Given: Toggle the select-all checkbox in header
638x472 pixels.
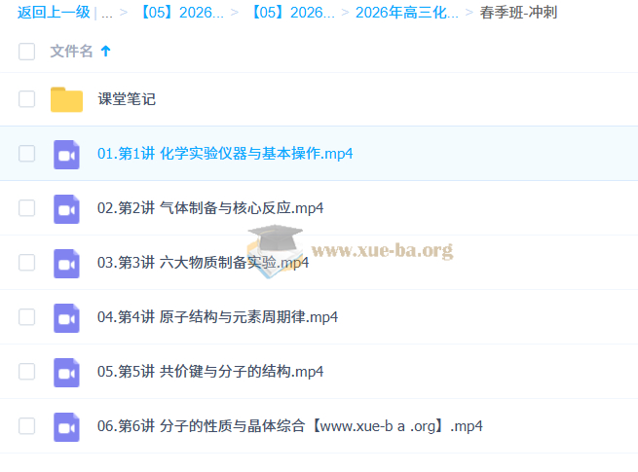Looking at the screenshot, I should [27, 52].
